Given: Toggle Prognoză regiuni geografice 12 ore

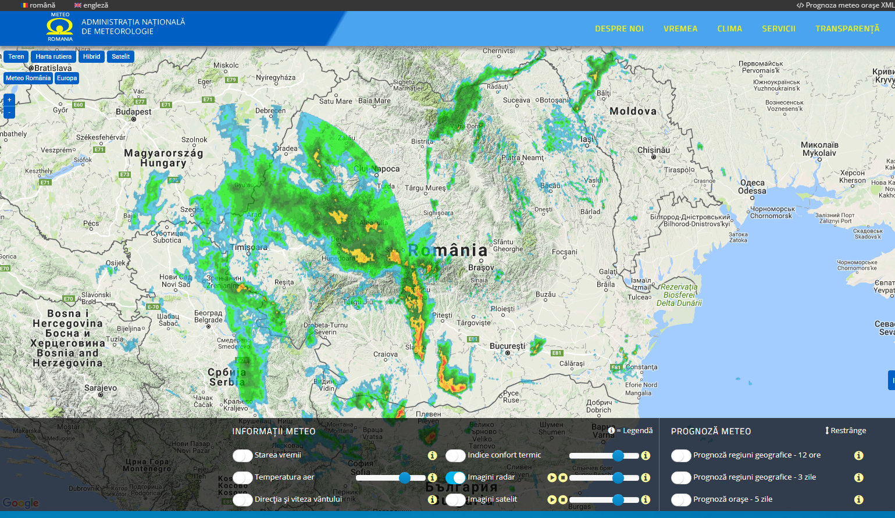Looking at the screenshot, I should click(x=681, y=455).
